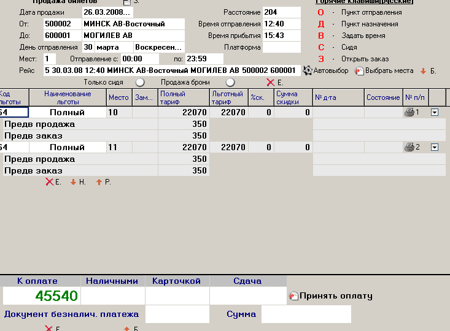This screenshot has width=450, height=331.
Task: Click the Наименование льготы column header
Action: click(68, 97)
